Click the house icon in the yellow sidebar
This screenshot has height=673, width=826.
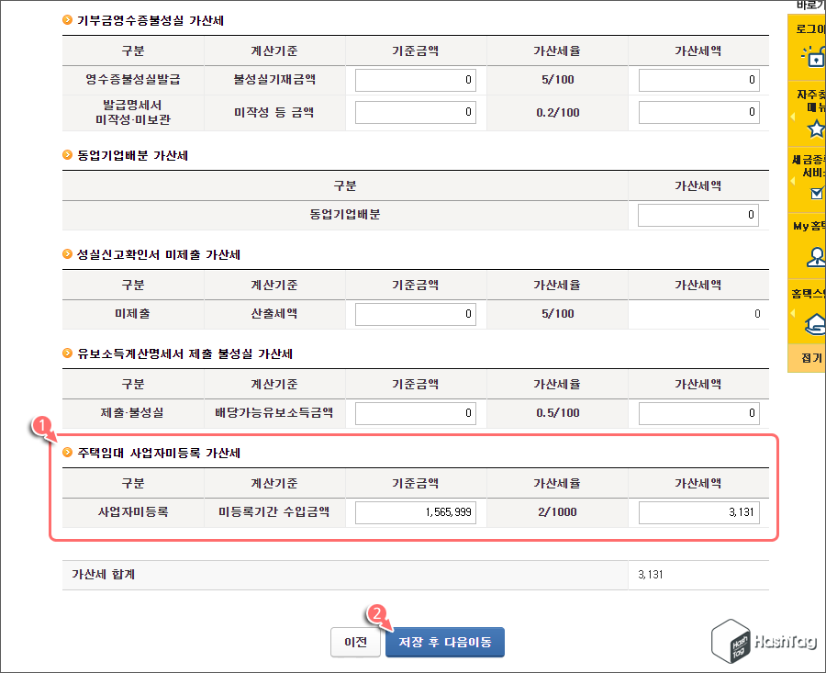[x=816, y=324]
